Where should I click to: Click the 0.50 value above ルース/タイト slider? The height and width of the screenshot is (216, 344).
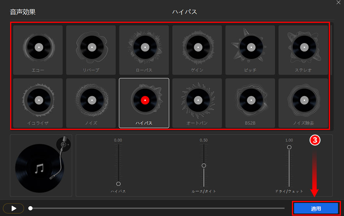tap(204, 140)
